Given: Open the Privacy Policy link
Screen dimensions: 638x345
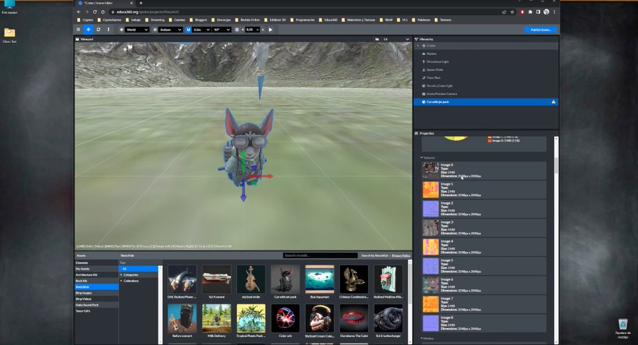Looking at the screenshot, I should [x=401, y=256].
